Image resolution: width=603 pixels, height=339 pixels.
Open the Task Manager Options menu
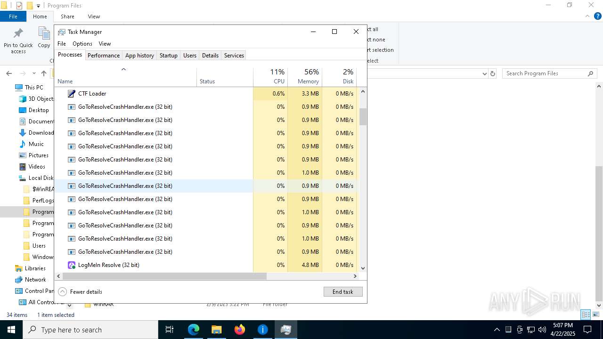(82, 44)
